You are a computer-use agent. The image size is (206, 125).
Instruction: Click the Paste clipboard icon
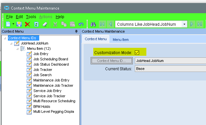tap(73, 24)
